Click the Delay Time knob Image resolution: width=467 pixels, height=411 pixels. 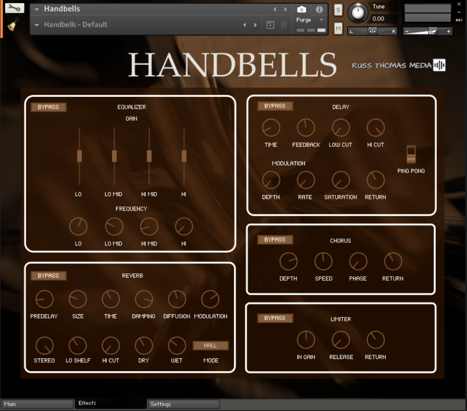(271, 127)
